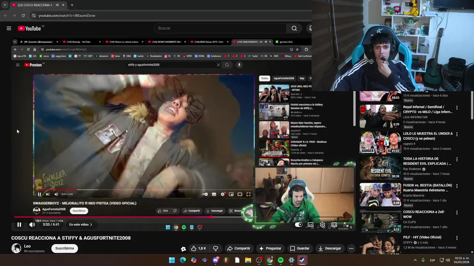The image size is (474, 266).
Task: Open site information icon in address bar
Action: point(34,16)
